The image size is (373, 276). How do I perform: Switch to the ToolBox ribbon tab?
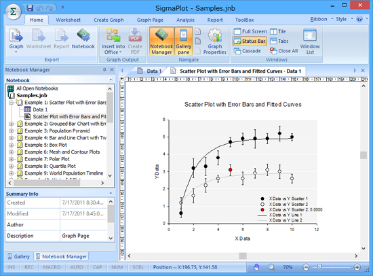point(245,20)
